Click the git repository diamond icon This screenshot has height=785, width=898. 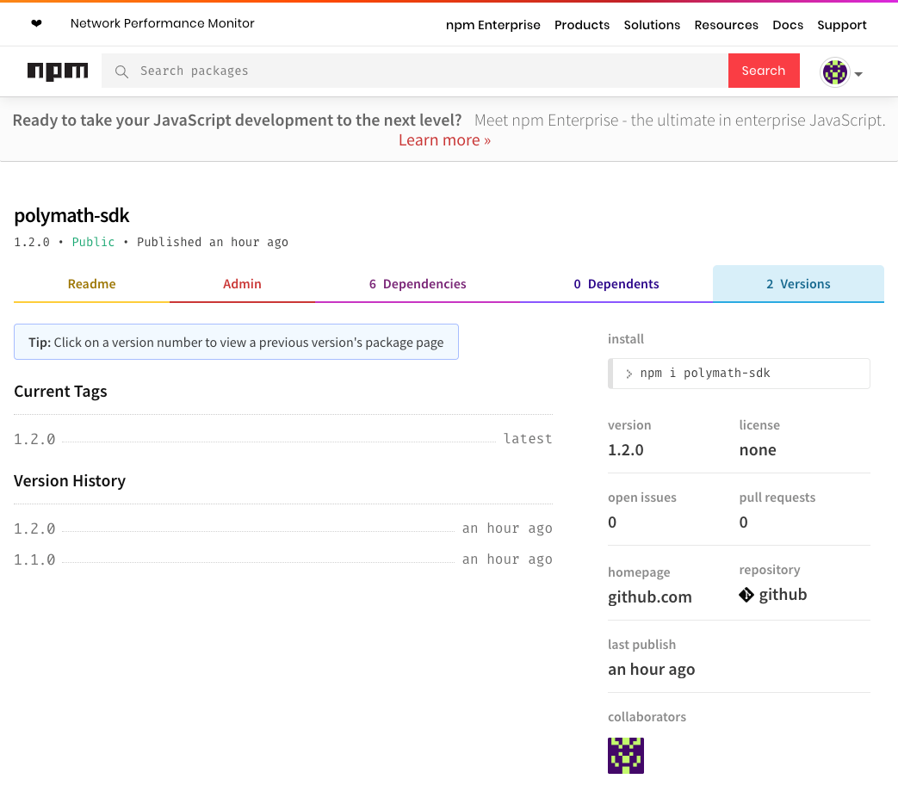[x=746, y=596]
